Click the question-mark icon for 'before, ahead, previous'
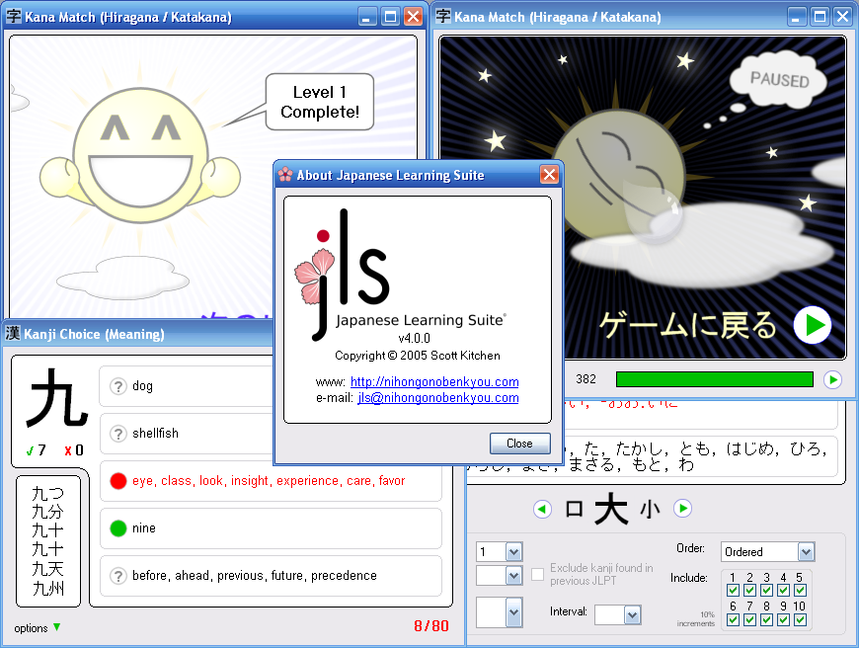 pos(117,576)
